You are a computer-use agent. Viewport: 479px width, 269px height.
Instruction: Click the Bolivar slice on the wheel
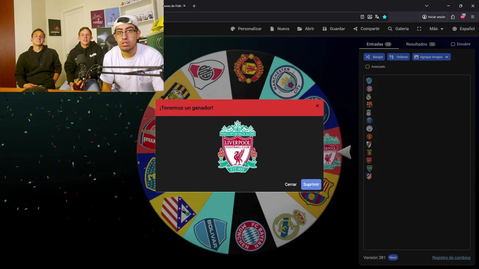[210, 234]
